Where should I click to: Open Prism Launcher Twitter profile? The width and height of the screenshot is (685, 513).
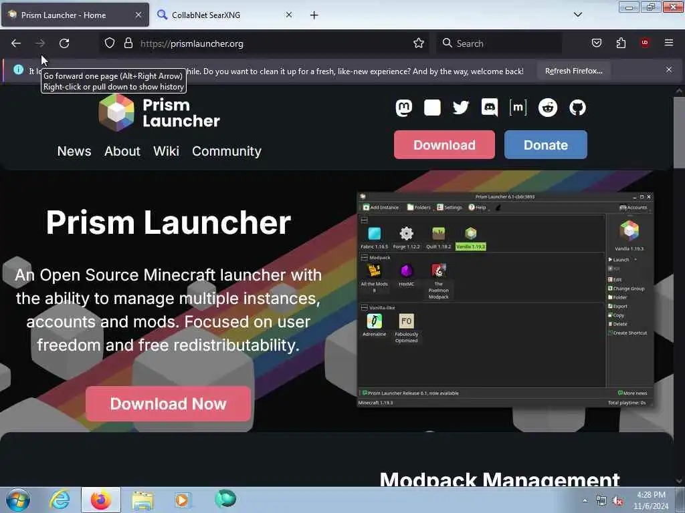point(460,108)
